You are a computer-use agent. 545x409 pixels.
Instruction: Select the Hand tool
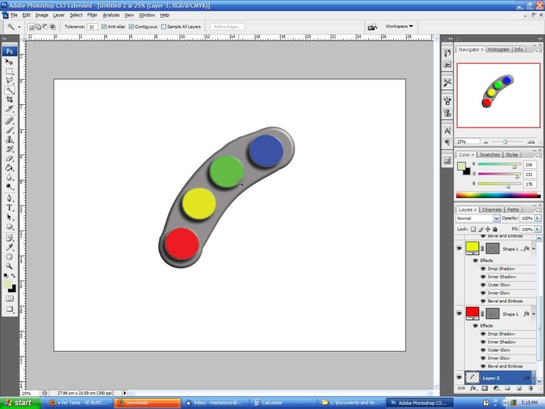pyautogui.click(x=10, y=257)
